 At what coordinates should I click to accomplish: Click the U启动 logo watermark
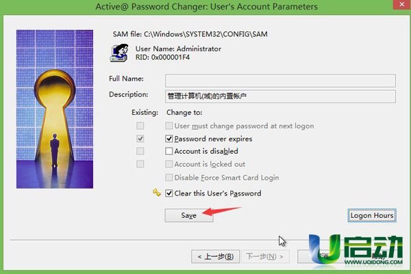(x=356, y=249)
